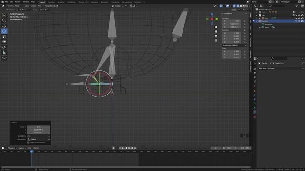Viewport: 305px width, 171px height.
Task: Open the Orientation Default dropdown
Action: [x=24, y=9]
